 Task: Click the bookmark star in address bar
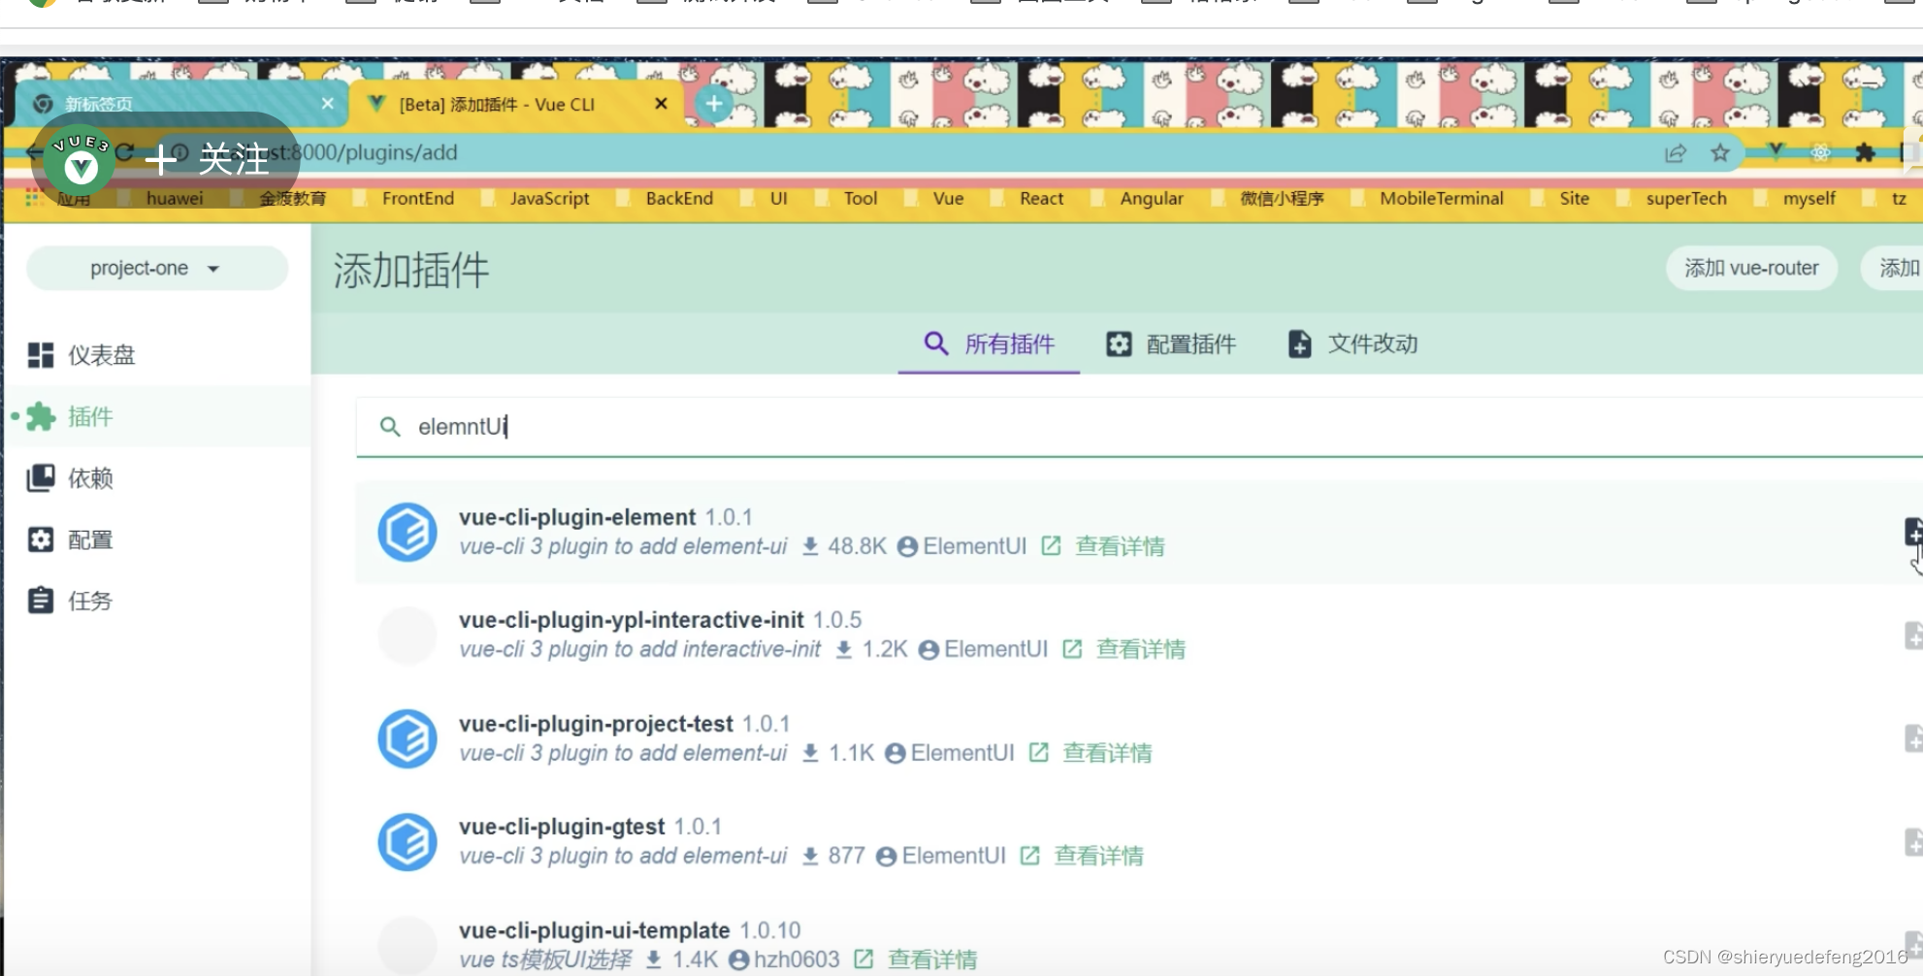click(x=1720, y=152)
